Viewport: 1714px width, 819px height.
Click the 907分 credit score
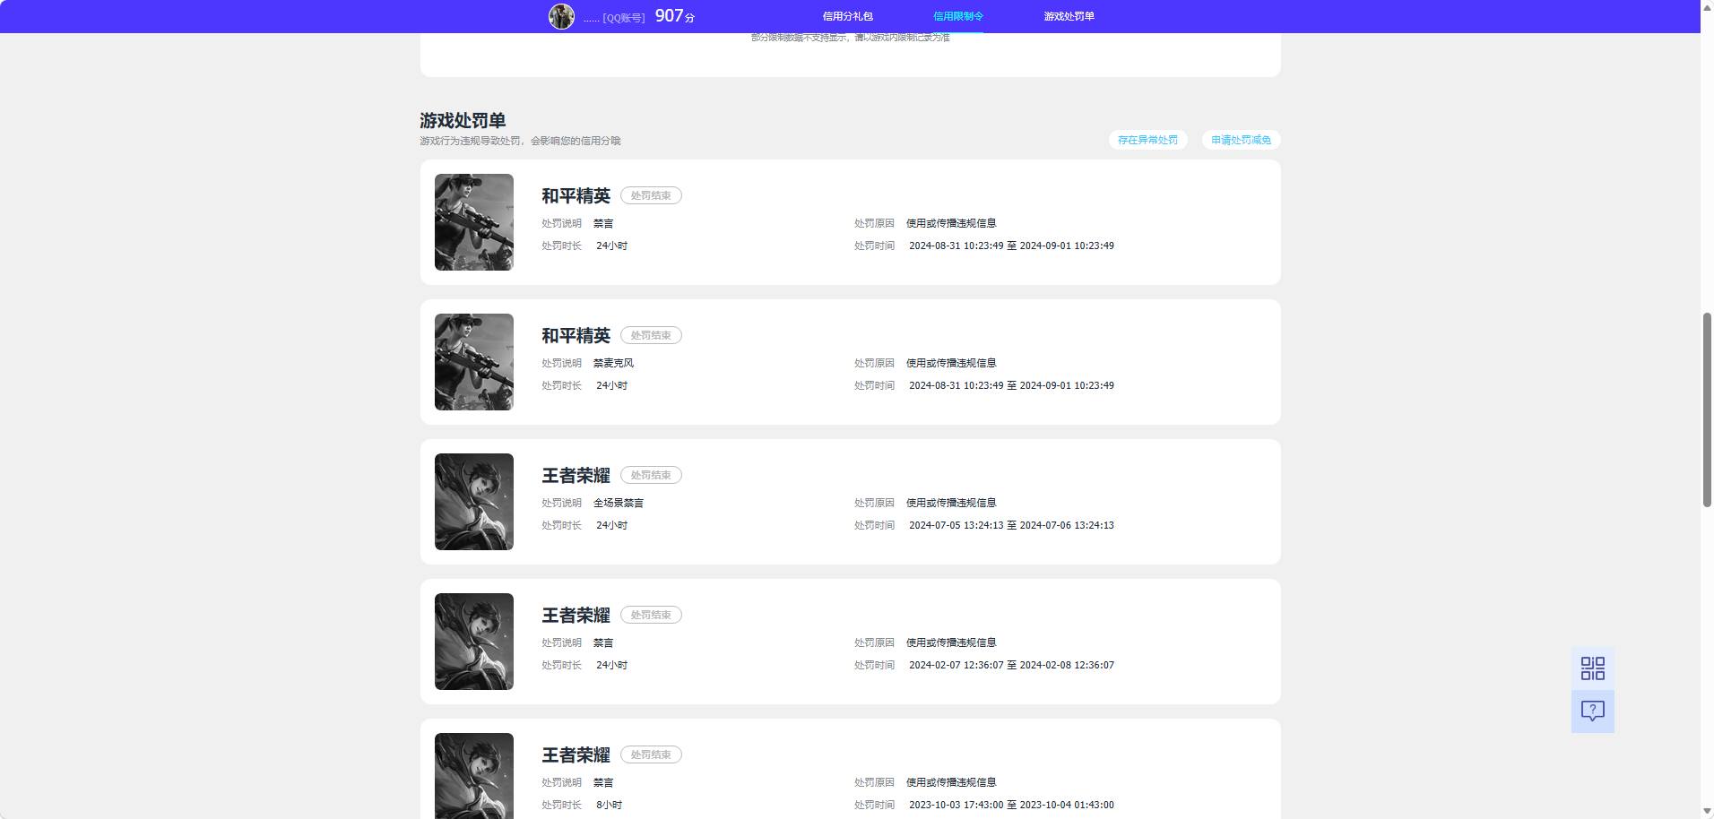675,16
